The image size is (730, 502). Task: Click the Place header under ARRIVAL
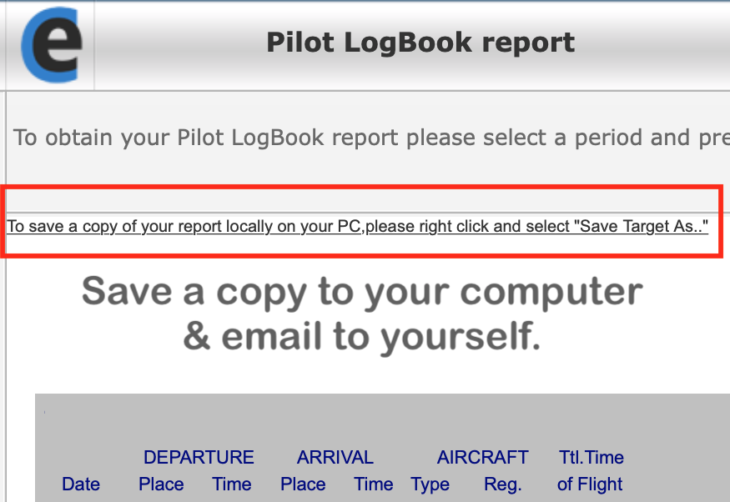point(303,484)
